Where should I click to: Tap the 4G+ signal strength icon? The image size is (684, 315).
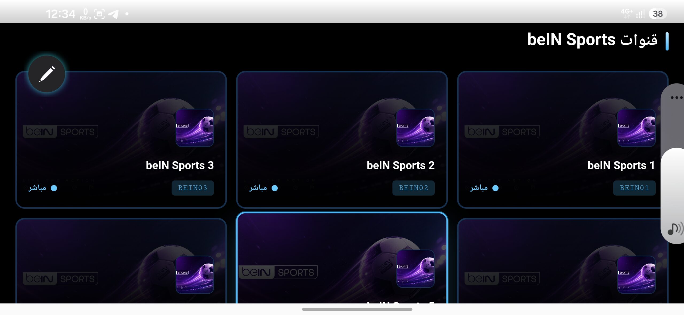tap(633, 14)
